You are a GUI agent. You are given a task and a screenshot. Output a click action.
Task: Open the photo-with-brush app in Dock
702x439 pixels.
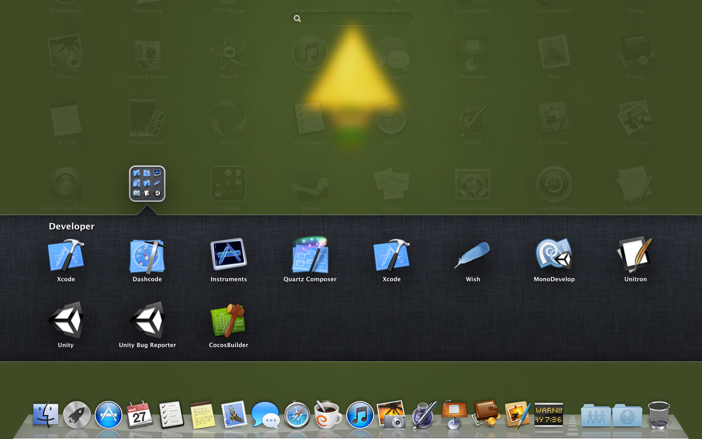coord(517,415)
